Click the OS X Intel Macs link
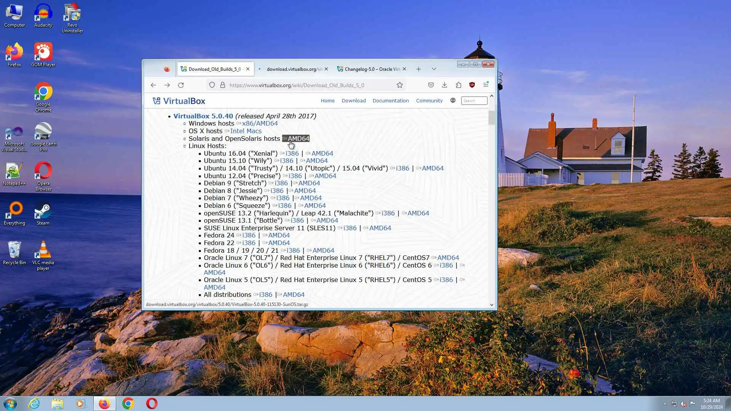 coord(246,131)
